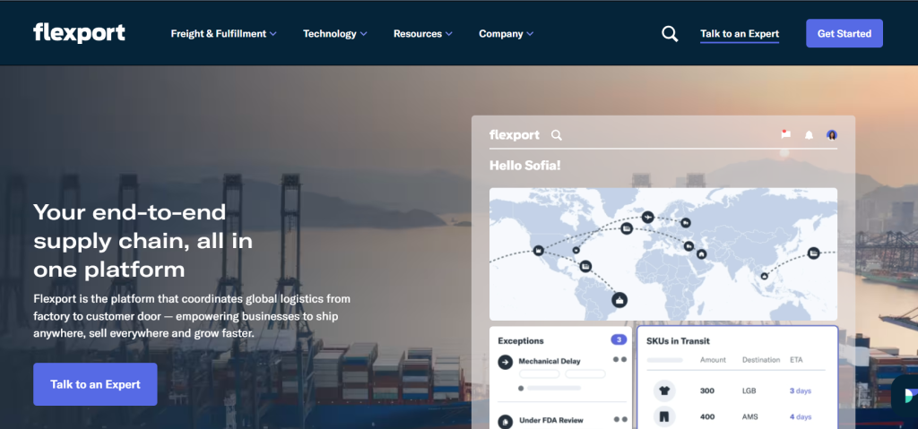Select the factory marker on US west coast
This screenshot has width=918, height=429.
click(538, 251)
